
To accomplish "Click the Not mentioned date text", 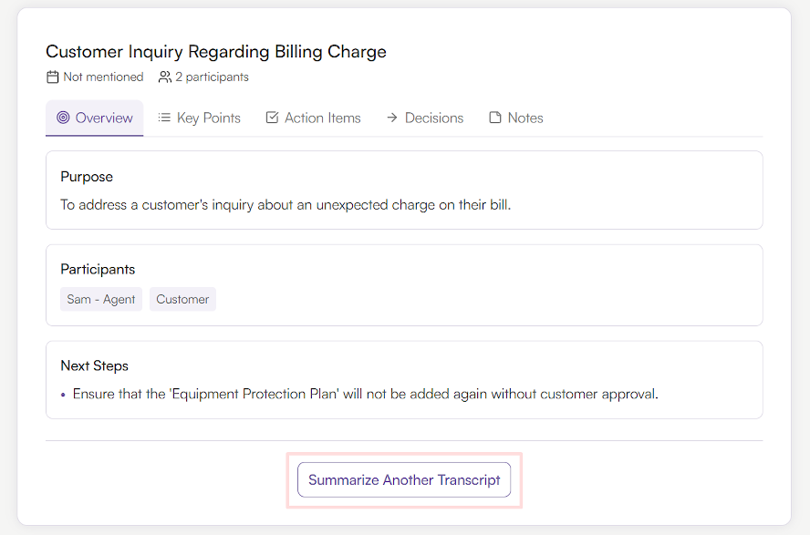I will [x=103, y=77].
